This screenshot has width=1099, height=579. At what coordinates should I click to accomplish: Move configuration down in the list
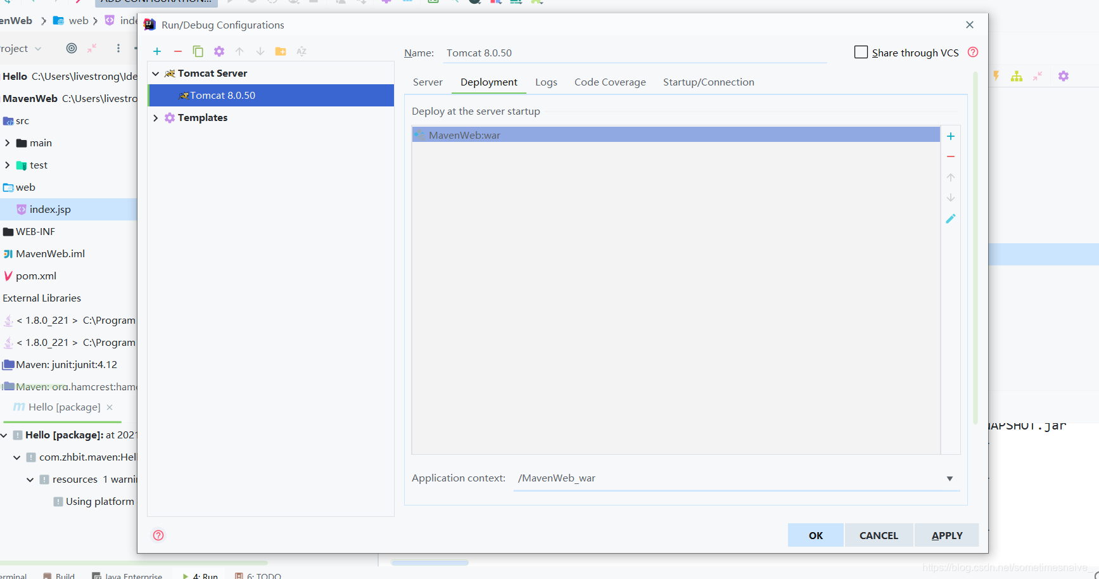point(260,51)
